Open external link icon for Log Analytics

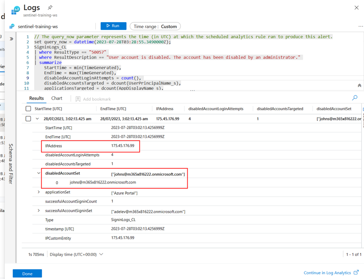click(x=356, y=273)
